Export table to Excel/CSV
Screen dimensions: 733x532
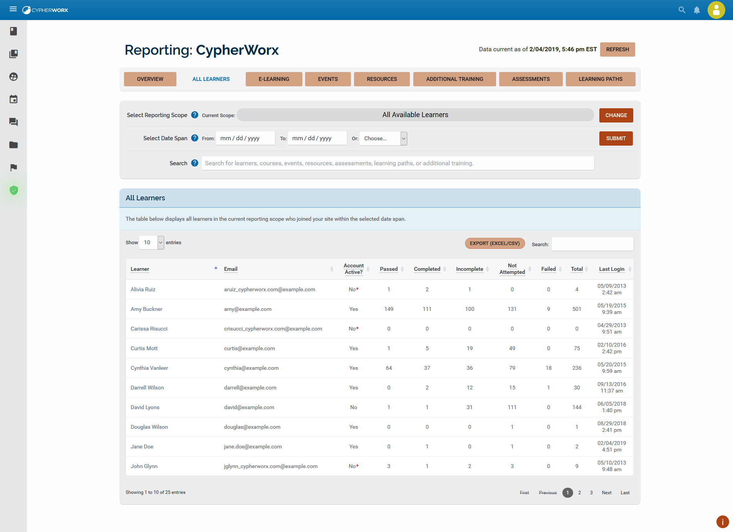pos(495,243)
